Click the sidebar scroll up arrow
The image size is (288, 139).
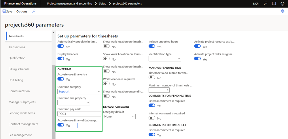click(53, 32)
